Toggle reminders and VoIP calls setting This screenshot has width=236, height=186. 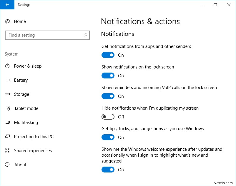(108, 96)
